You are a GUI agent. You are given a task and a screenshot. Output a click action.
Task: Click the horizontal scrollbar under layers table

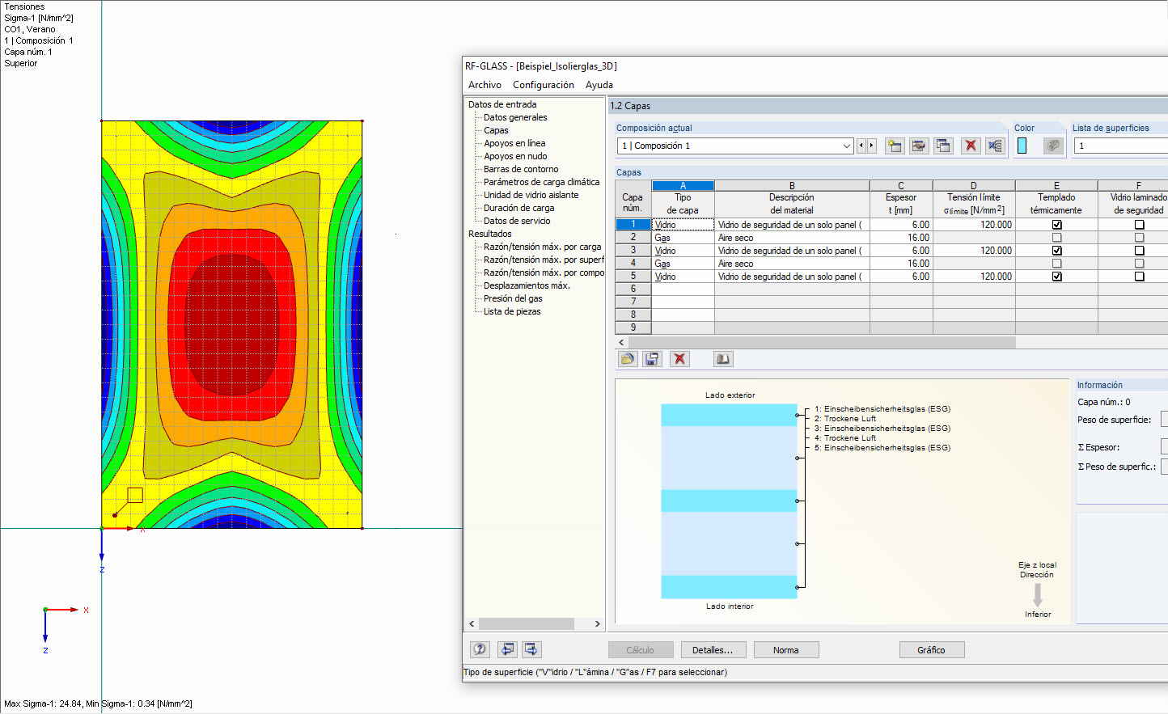[x=821, y=343]
